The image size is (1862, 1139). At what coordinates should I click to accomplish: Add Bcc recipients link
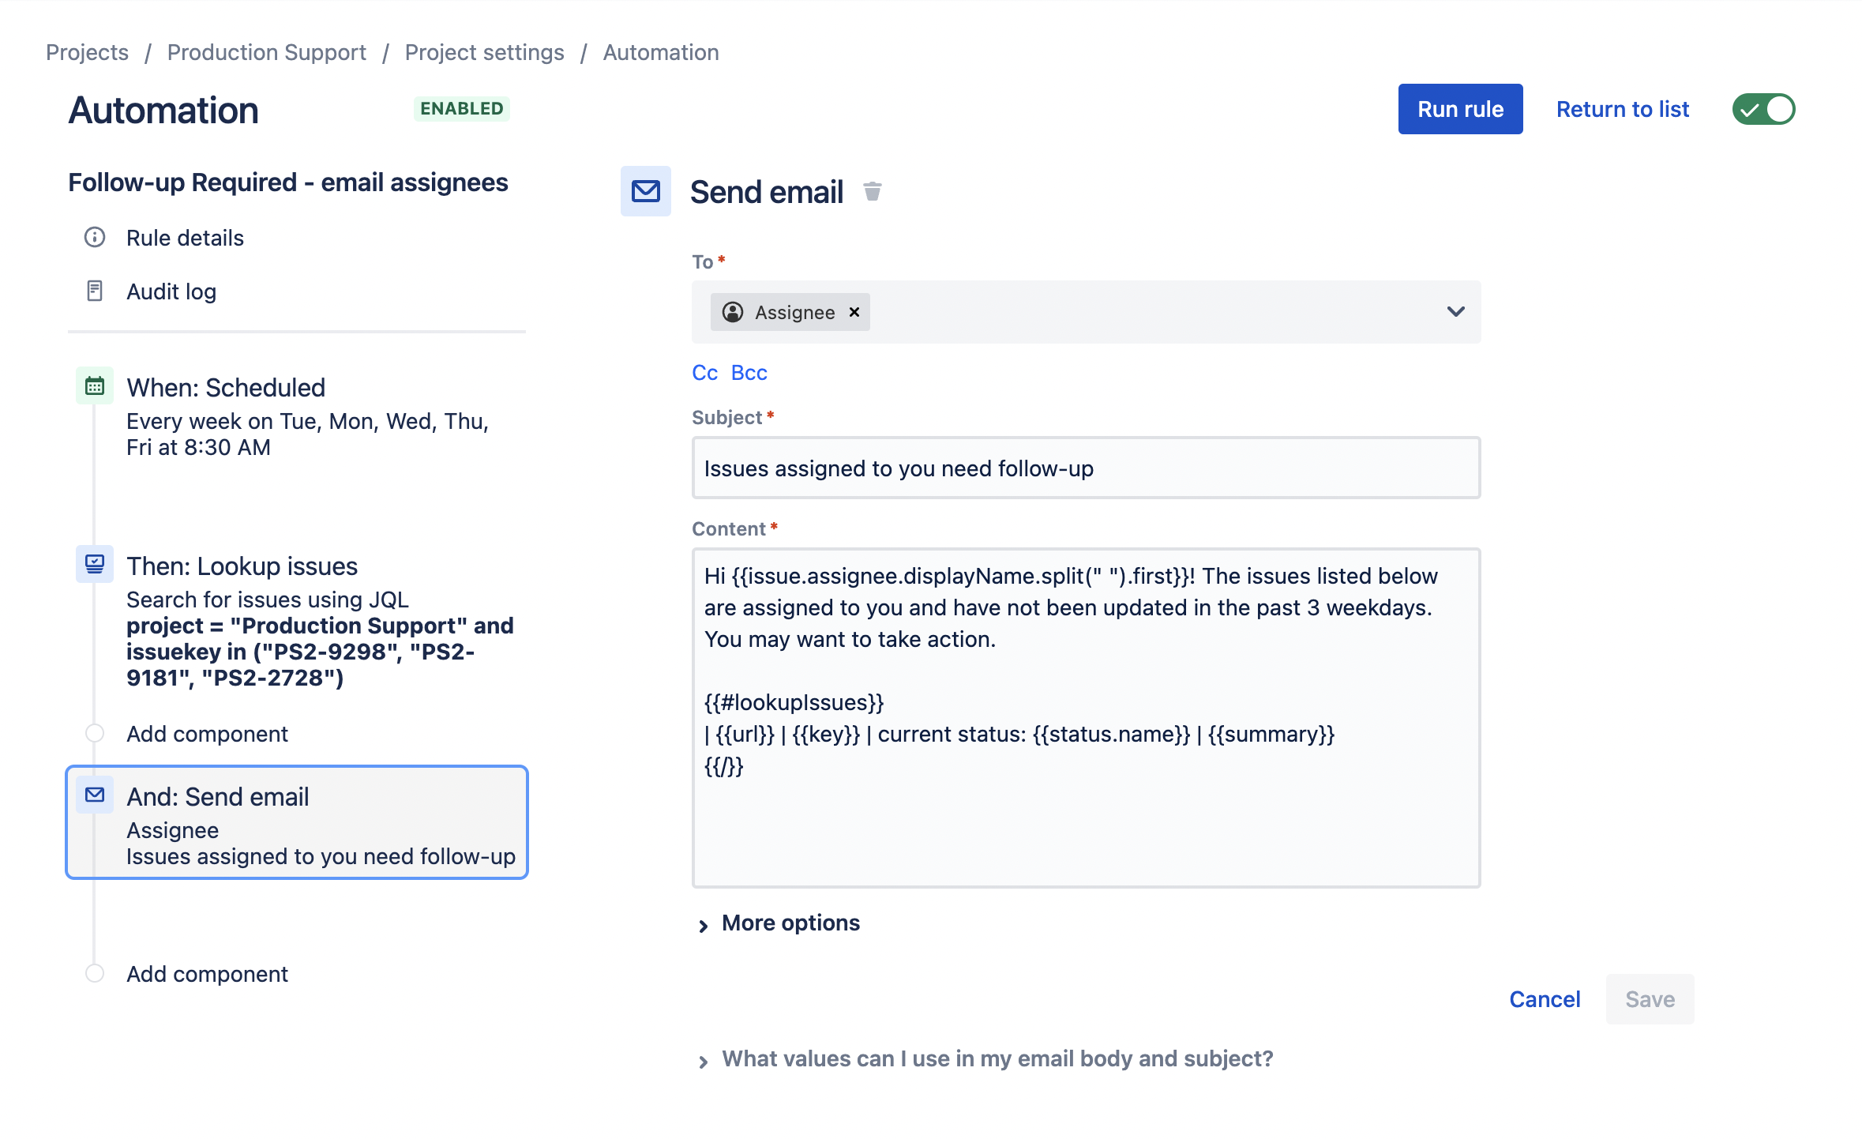tap(749, 372)
